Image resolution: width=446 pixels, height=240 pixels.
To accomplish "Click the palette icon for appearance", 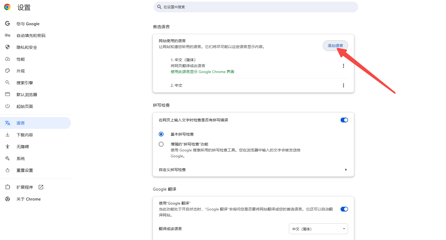I will (x=8, y=71).
